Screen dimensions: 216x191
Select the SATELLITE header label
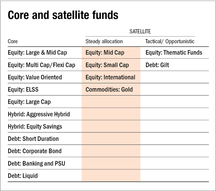[140, 32]
